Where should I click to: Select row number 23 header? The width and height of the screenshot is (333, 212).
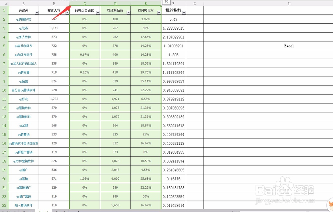(x=4, y=205)
